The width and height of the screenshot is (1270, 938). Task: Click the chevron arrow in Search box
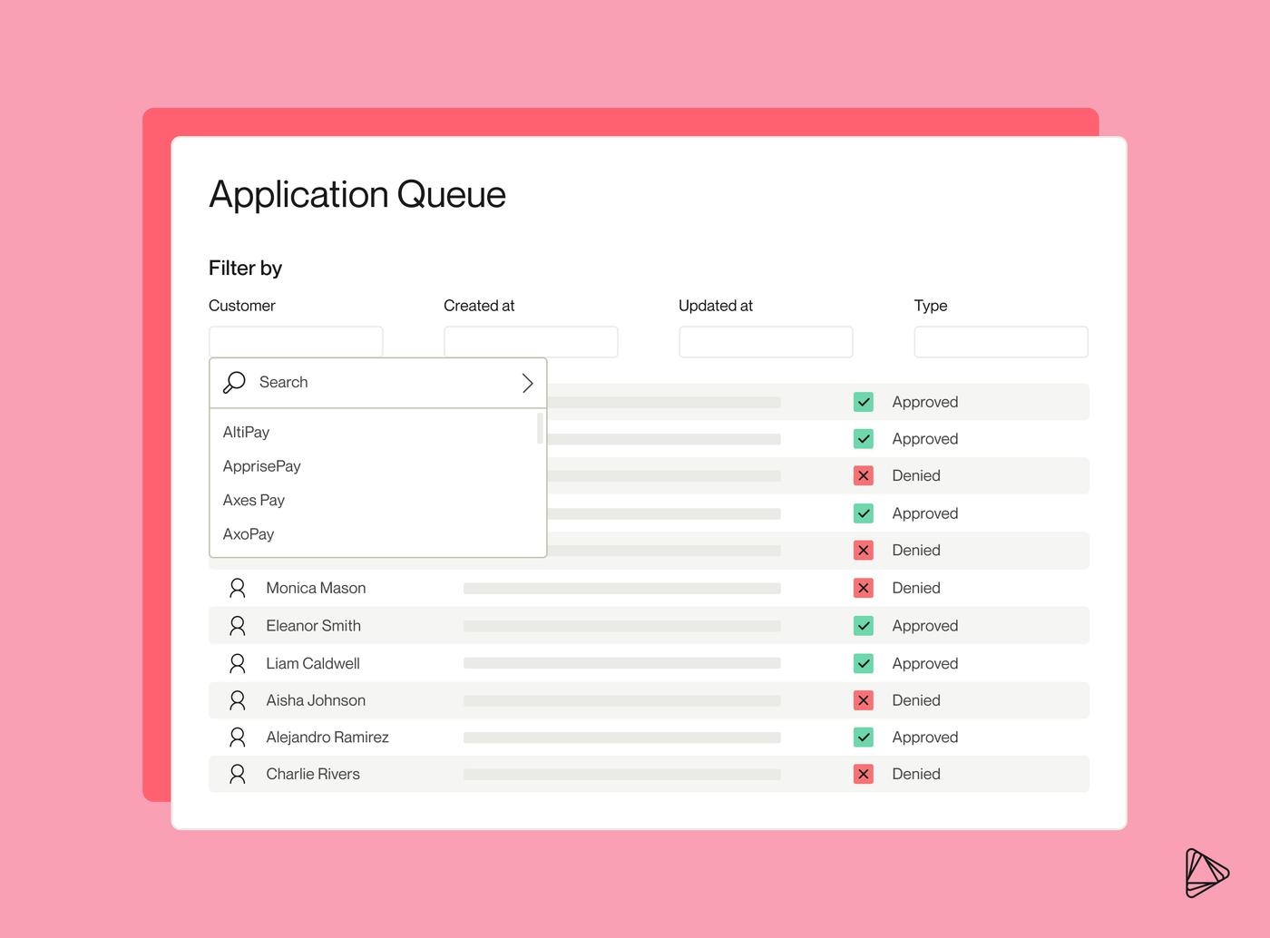[527, 383]
